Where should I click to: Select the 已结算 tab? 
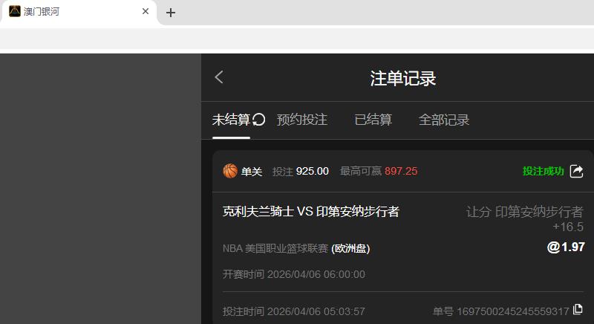(373, 120)
